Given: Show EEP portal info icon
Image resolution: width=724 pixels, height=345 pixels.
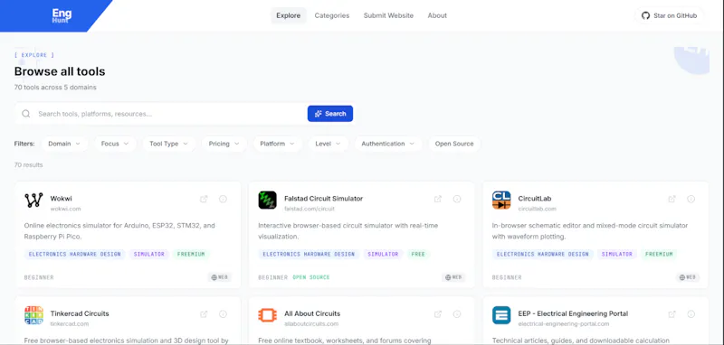Looking at the screenshot, I should [x=691, y=314].
